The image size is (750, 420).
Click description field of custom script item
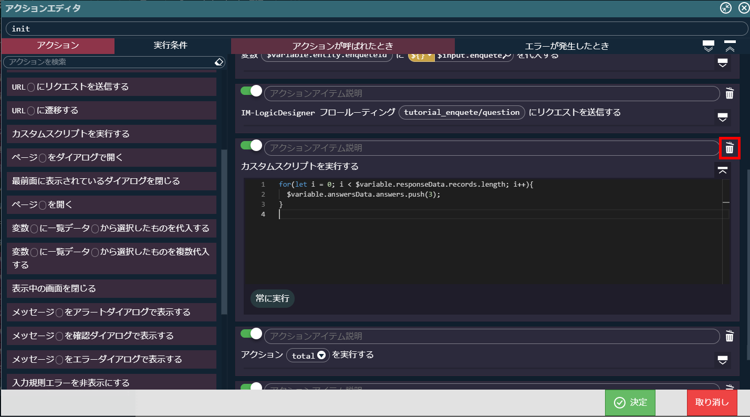pyautogui.click(x=492, y=148)
